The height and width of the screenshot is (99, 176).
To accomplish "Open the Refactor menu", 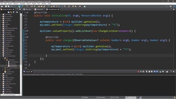I will coord(16,4).
